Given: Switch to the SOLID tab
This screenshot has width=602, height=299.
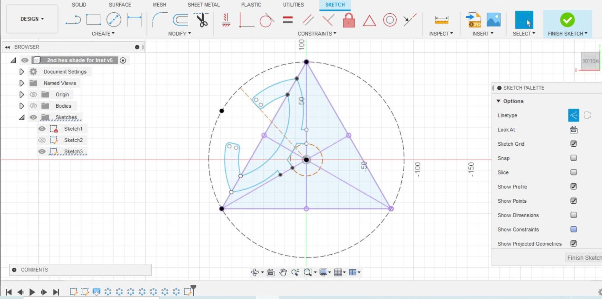Looking at the screenshot, I should pos(78,4).
